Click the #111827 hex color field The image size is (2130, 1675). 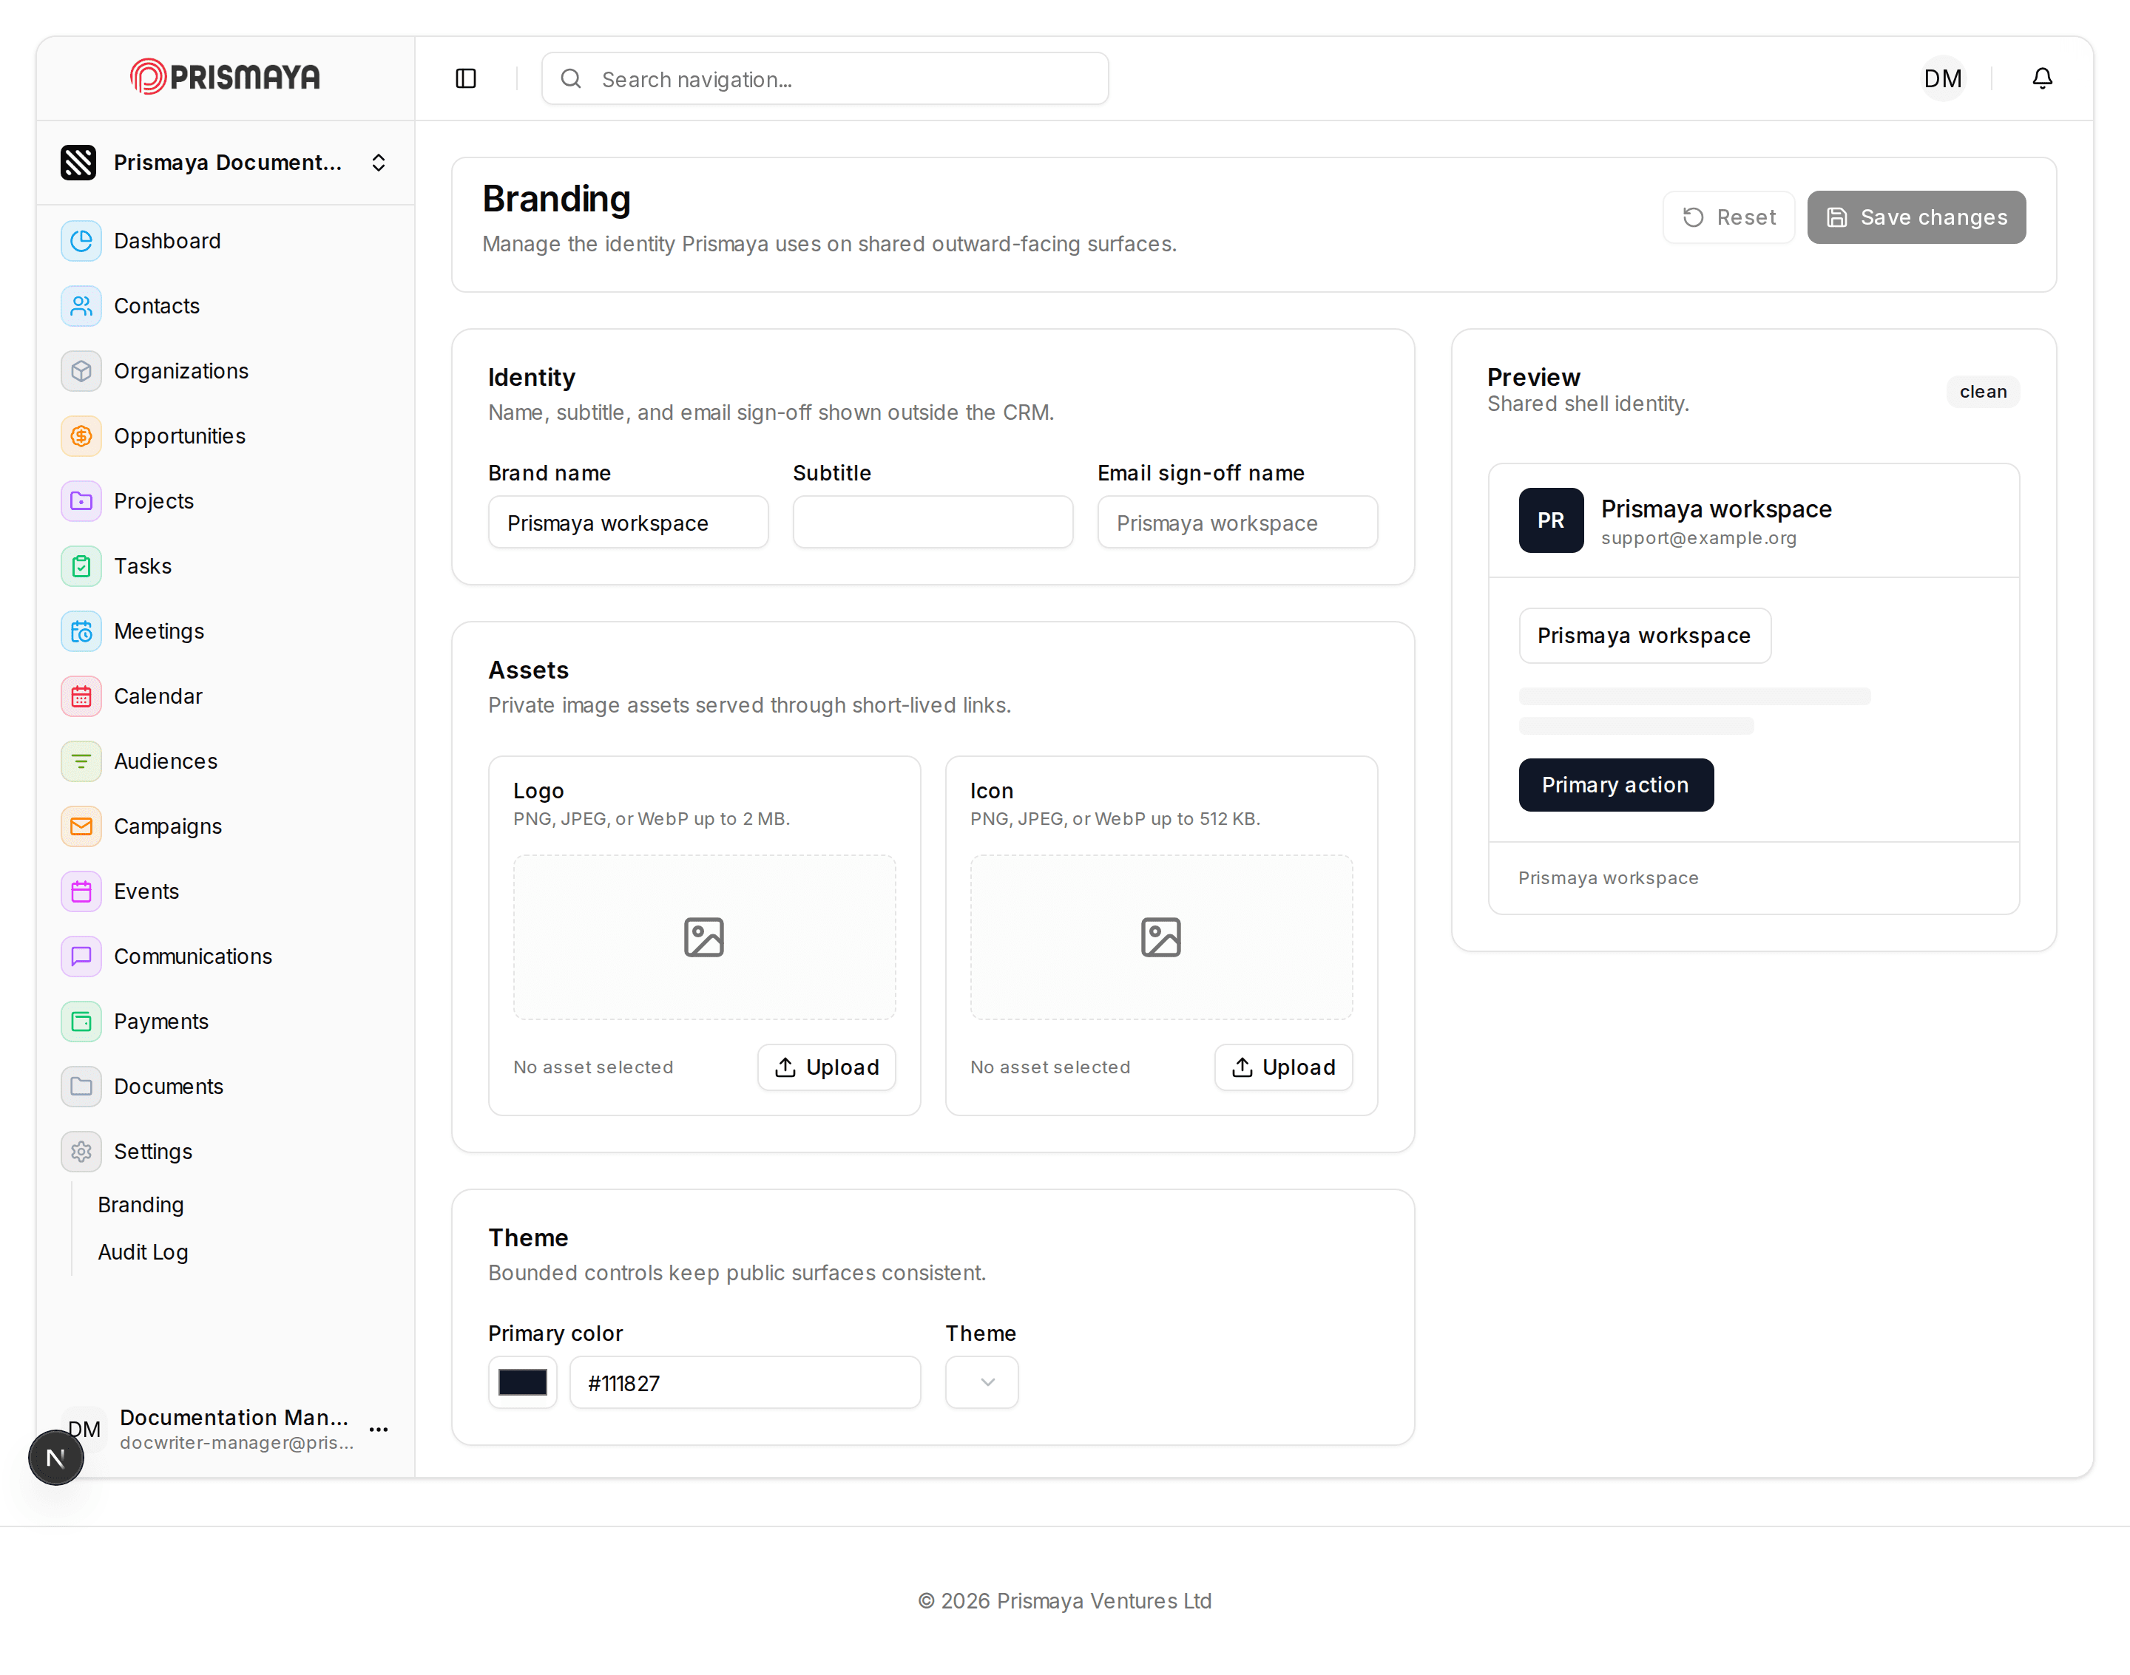click(x=745, y=1383)
